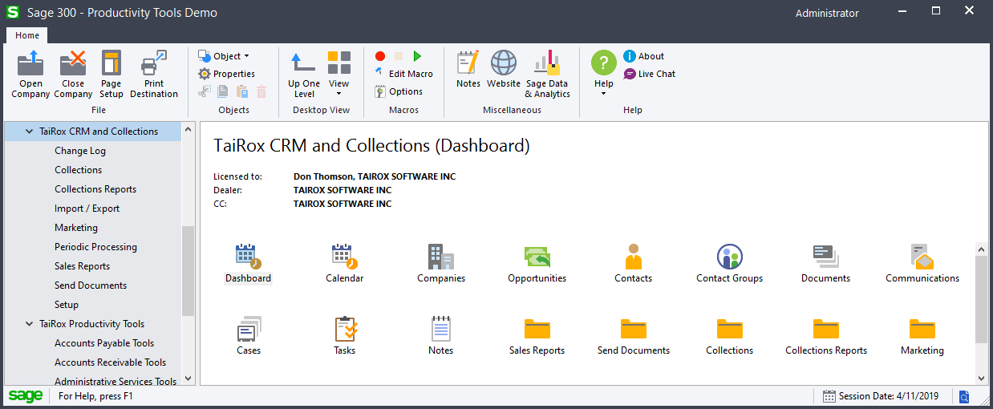The image size is (993, 409).
Task: Click the status bar icon beside session date
Action: click(x=964, y=396)
